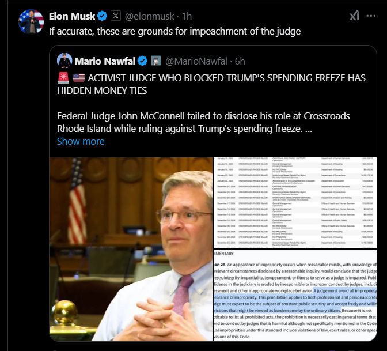Open the 6h timestamp on quoted post
This screenshot has height=351, width=387.
(240, 61)
